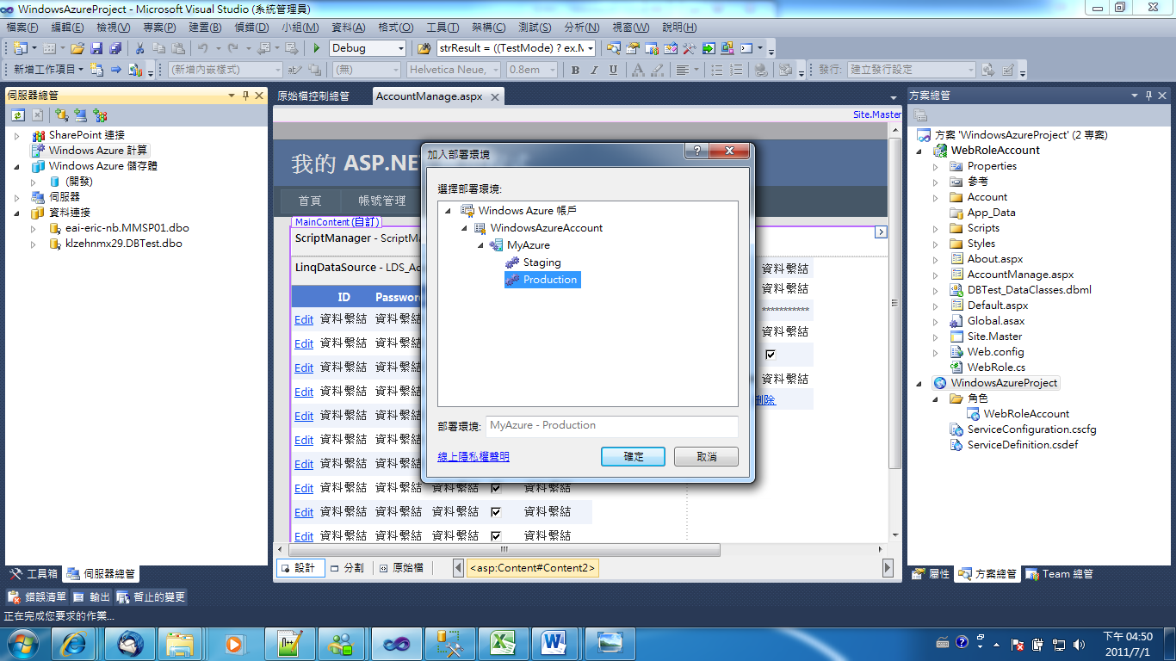This screenshot has width=1176, height=661.
Task: Toggle auto-hide pin on 伺服器總管 panel
Action: click(x=245, y=96)
